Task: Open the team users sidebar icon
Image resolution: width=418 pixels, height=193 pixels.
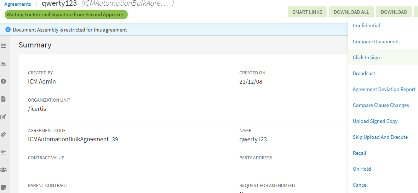Action: click(4, 170)
